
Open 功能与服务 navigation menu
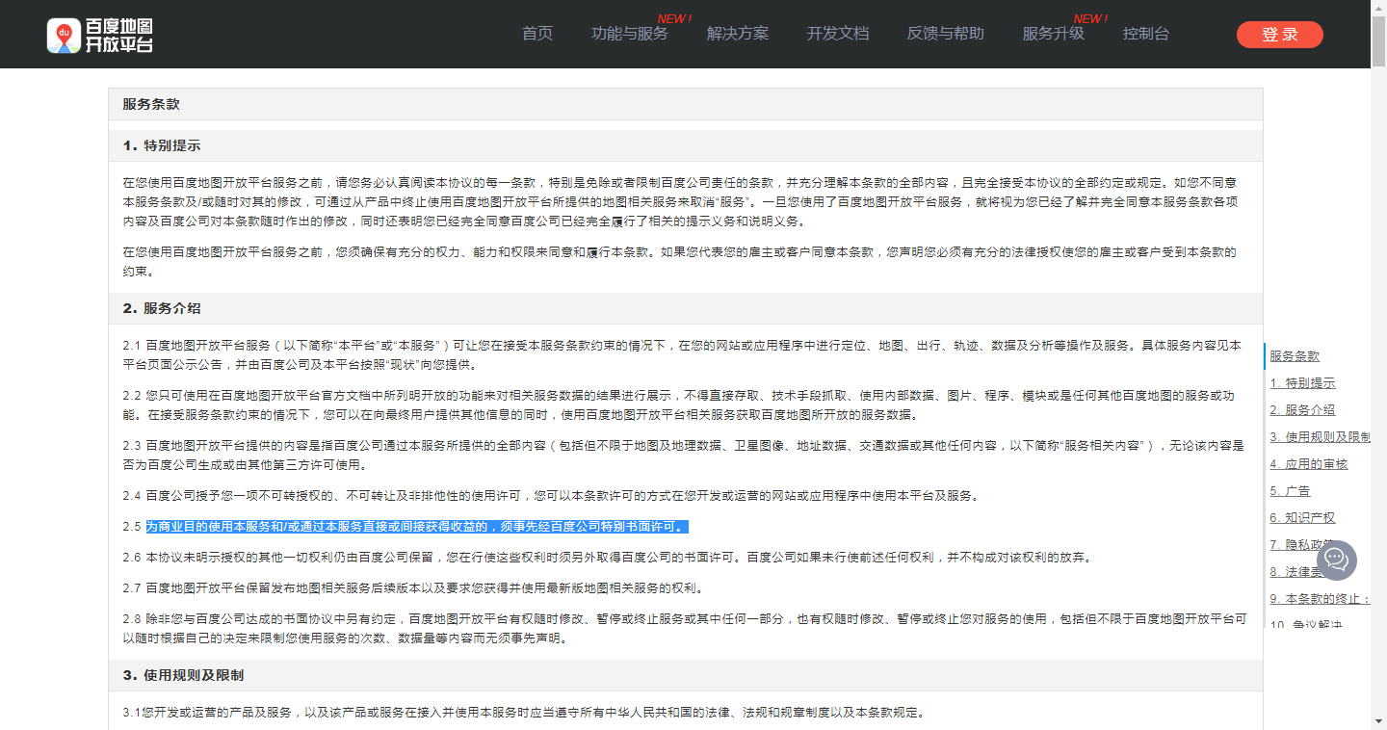tap(629, 34)
